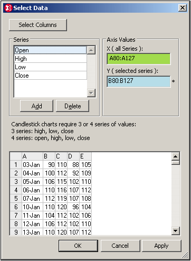This screenshot has width=191, height=261.
Task: Select row header 1
Action: click(16, 165)
